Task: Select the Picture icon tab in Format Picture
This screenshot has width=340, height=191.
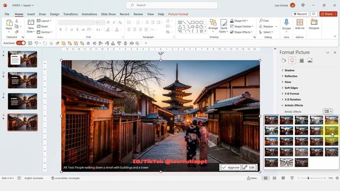Action: 310,60
